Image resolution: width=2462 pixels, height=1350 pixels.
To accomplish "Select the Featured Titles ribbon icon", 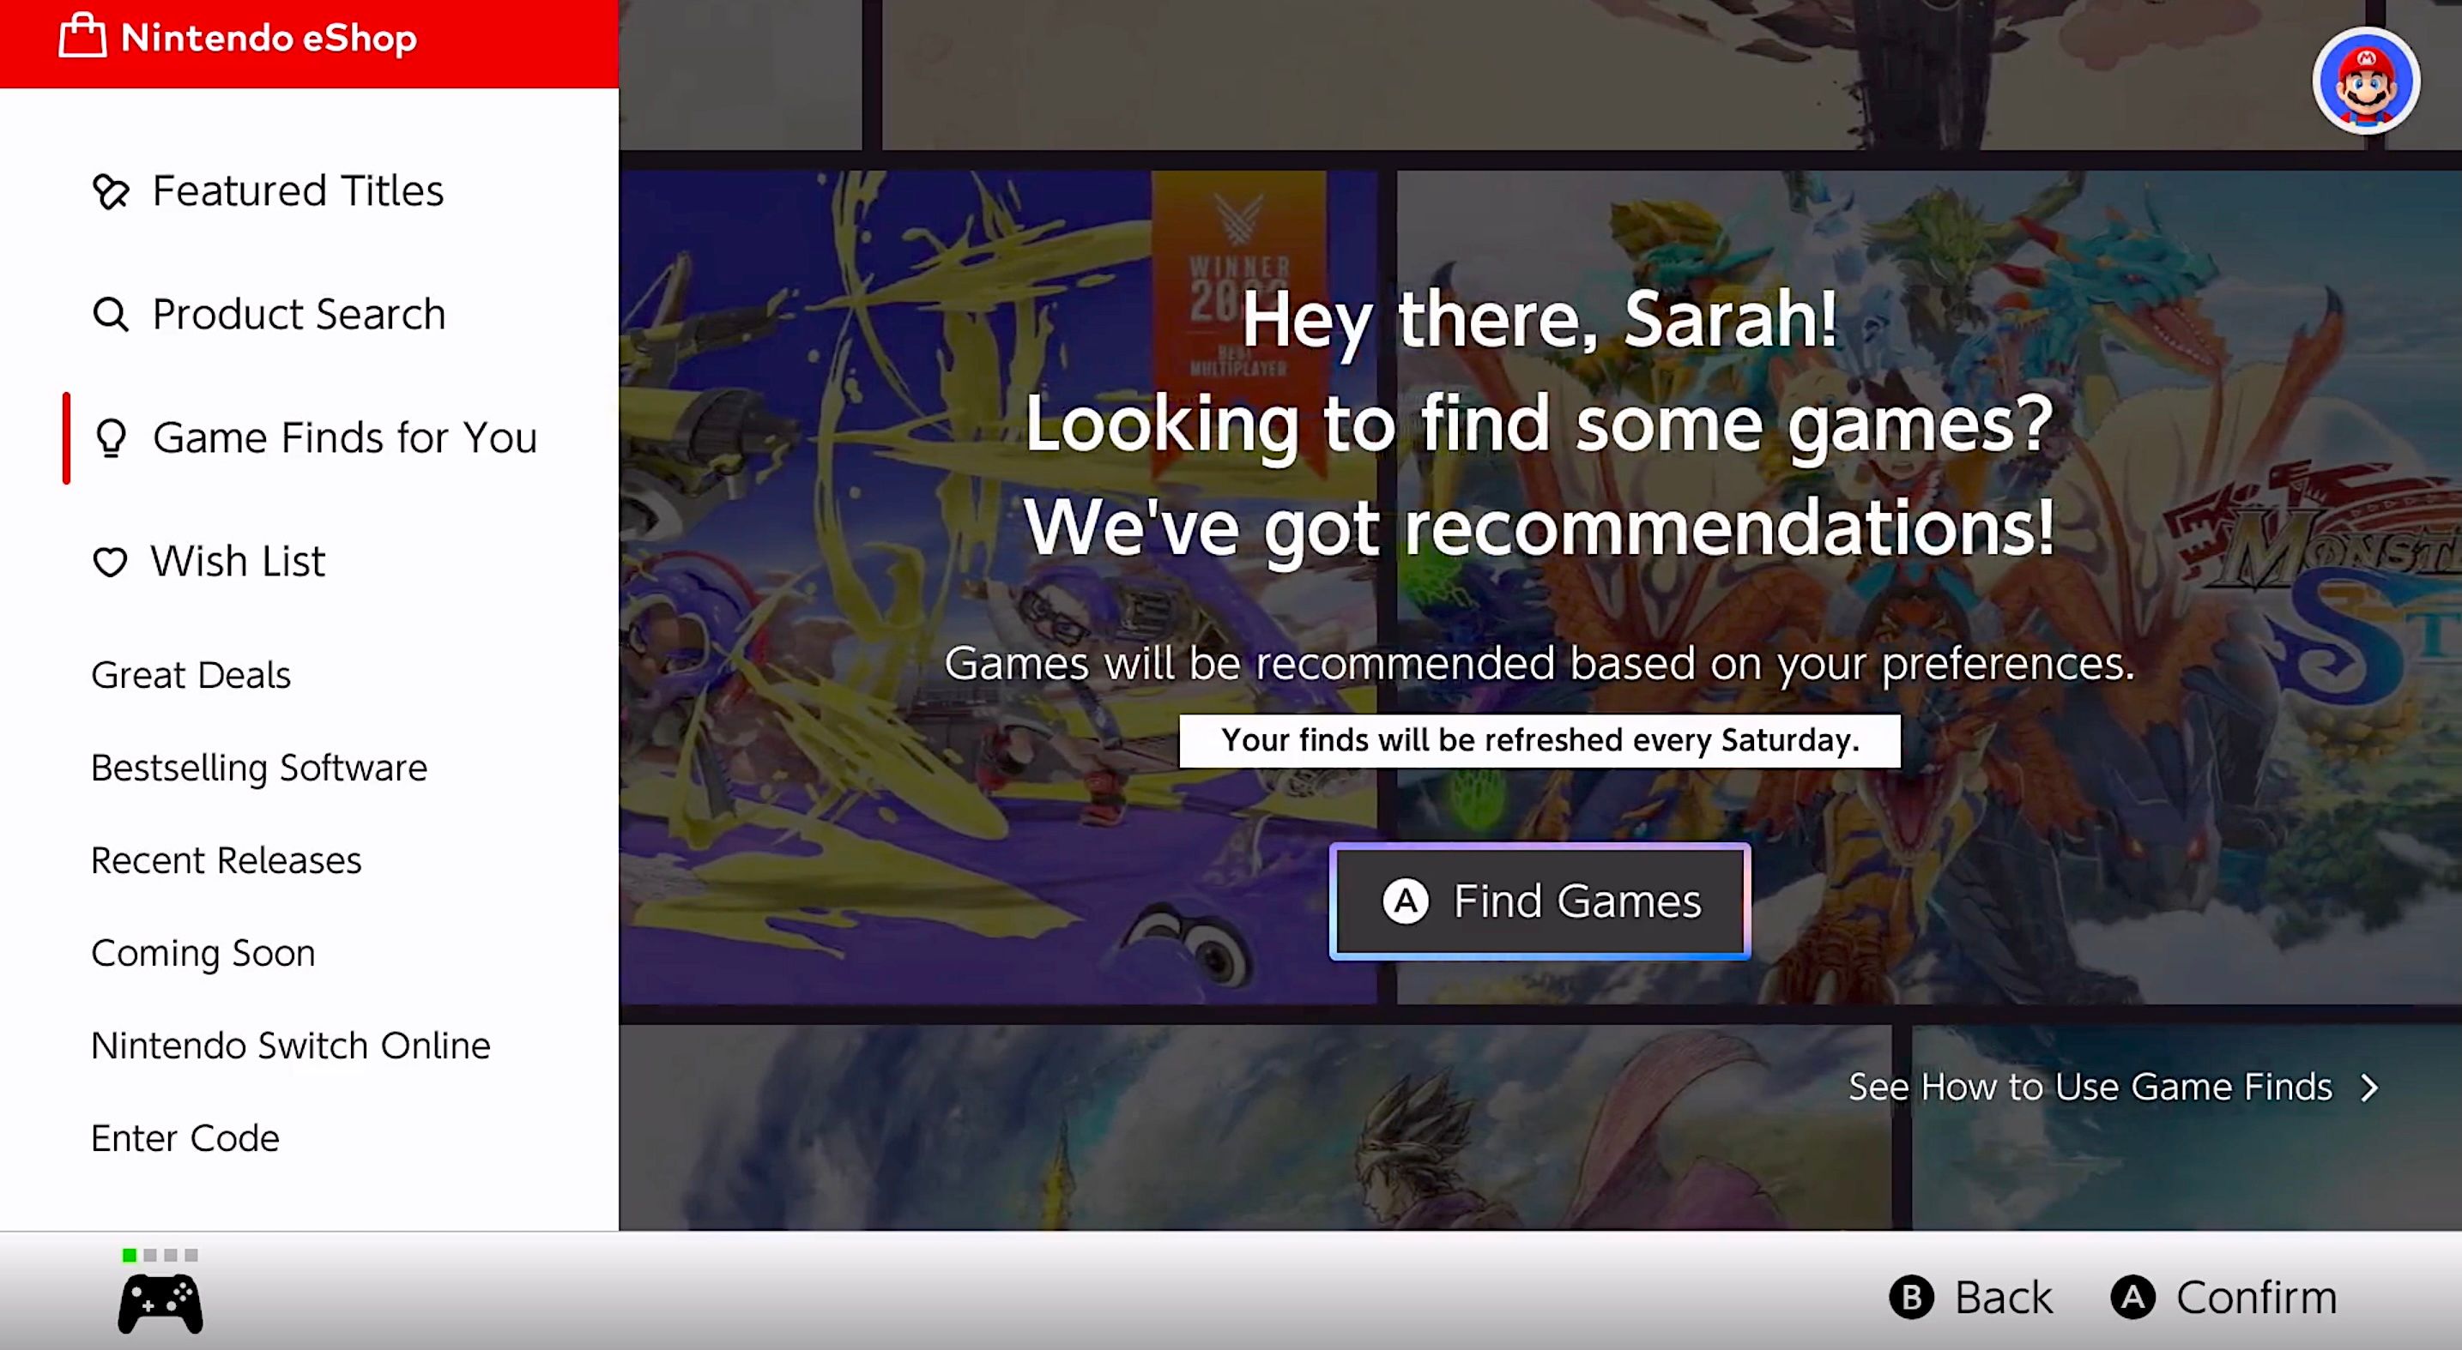I will click(112, 191).
